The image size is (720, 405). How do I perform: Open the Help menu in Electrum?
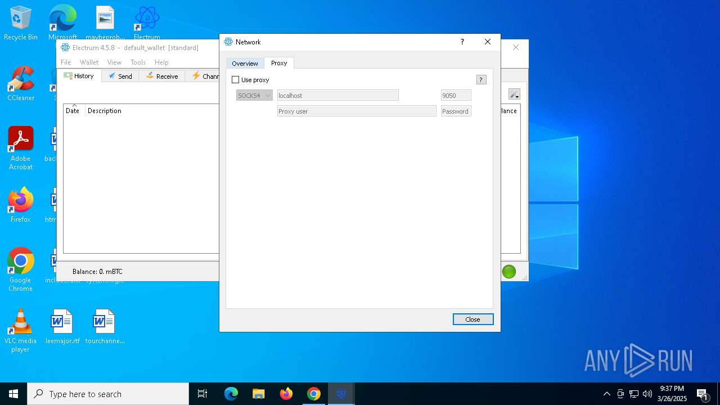point(161,62)
